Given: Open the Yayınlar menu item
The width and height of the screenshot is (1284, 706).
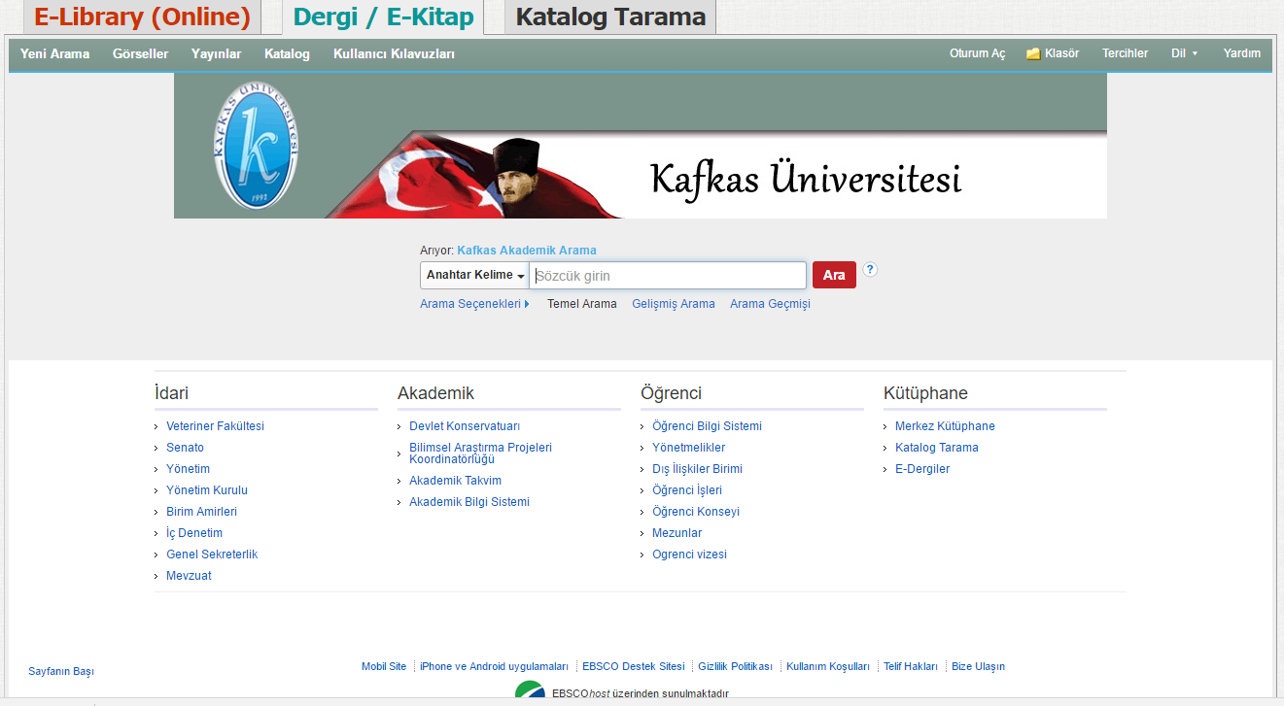Looking at the screenshot, I should coord(216,54).
